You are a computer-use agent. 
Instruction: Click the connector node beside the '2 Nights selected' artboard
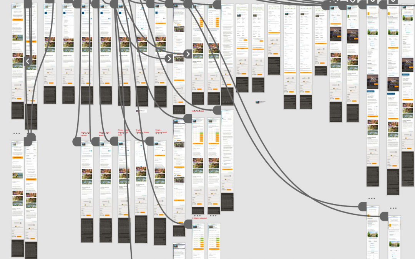188,223
